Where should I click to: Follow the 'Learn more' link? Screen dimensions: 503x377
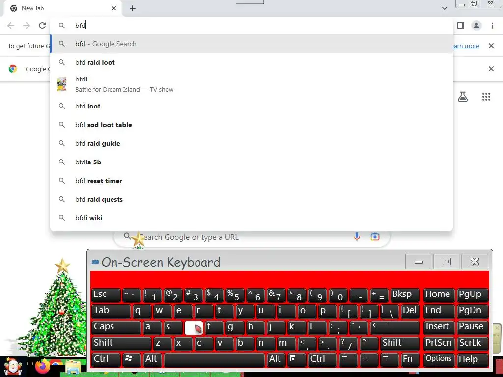pyautogui.click(x=465, y=46)
